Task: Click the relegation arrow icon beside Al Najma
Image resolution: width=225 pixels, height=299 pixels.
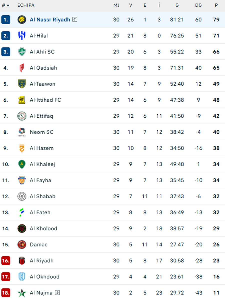Action: 57,293
